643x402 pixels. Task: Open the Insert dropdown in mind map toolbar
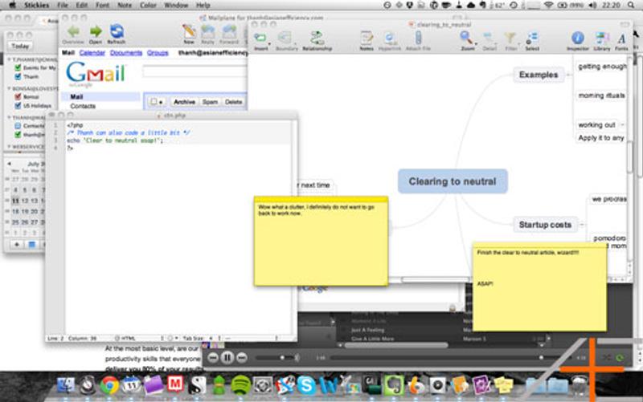tap(269, 43)
